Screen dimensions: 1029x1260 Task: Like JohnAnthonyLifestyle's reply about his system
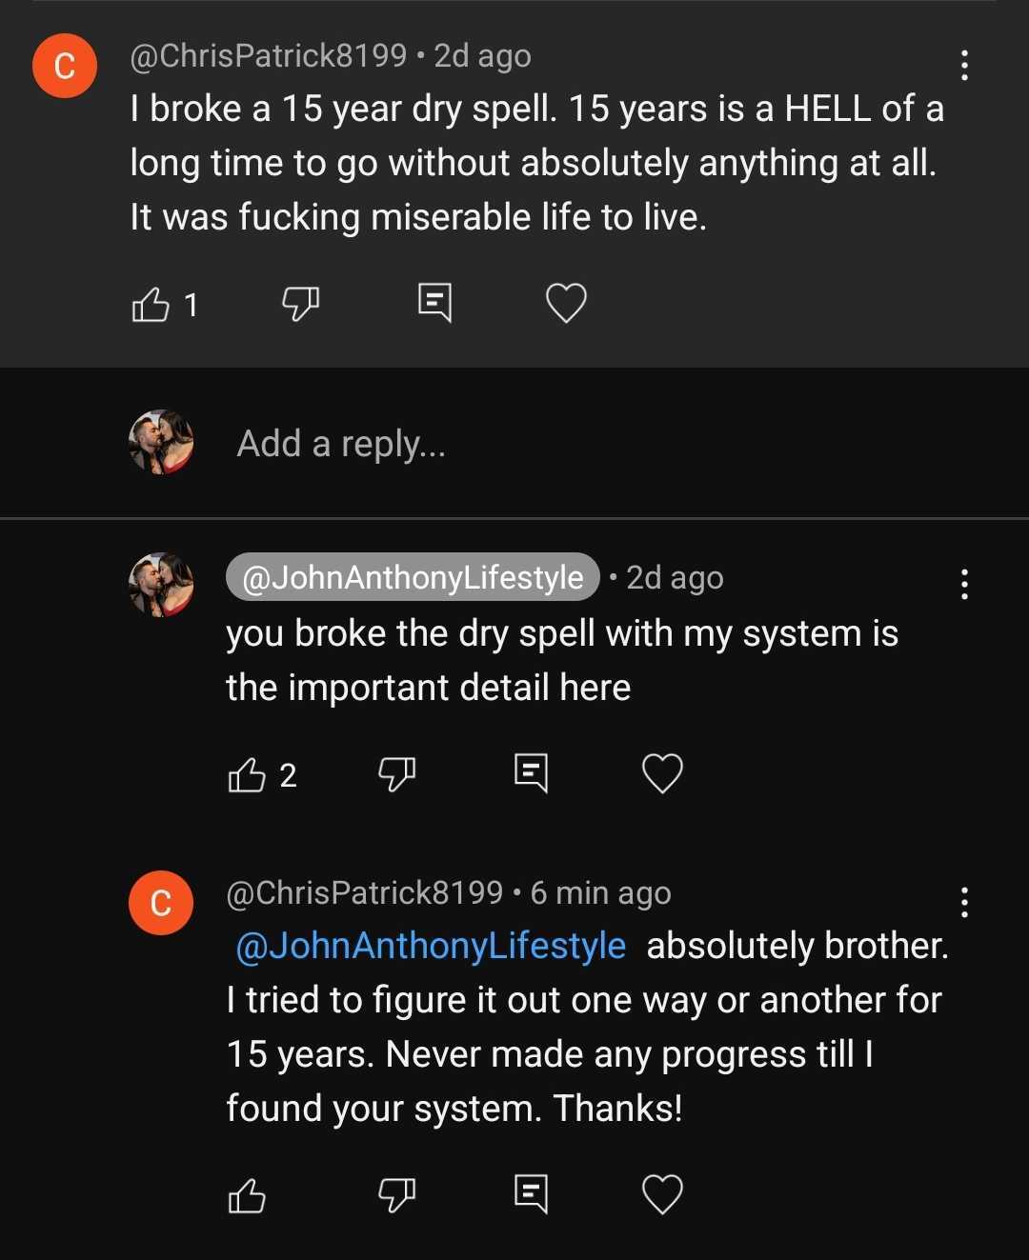247,774
